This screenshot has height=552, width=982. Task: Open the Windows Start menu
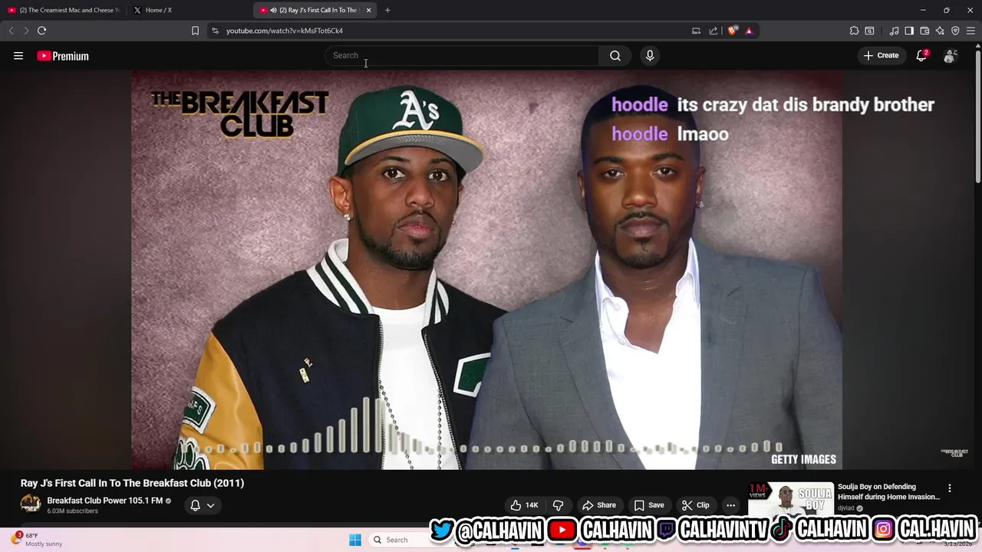pos(354,540)
